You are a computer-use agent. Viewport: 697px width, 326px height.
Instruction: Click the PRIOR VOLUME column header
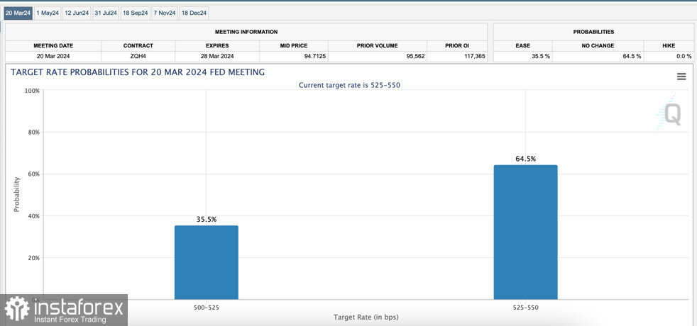[378, 45]
